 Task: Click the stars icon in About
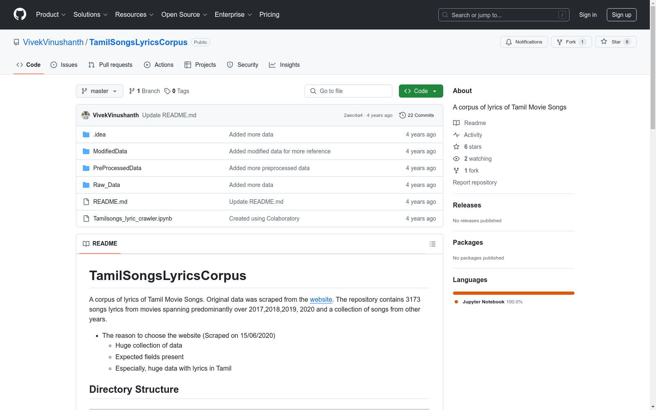pos(456,147)
